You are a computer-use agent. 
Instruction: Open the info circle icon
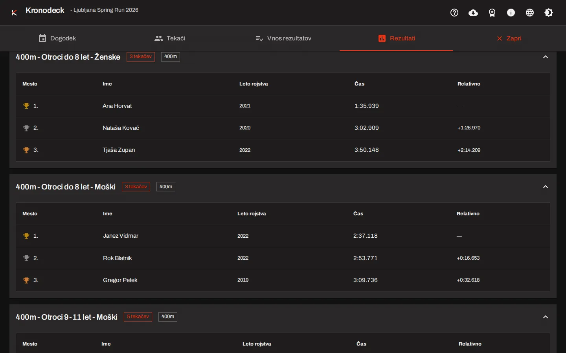coord(511,13)
